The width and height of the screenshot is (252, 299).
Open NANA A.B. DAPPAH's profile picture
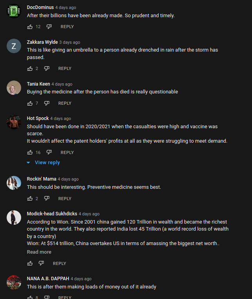[14, 282]
